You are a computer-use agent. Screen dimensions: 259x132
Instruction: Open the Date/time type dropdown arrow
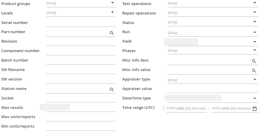tap(255, 99)
